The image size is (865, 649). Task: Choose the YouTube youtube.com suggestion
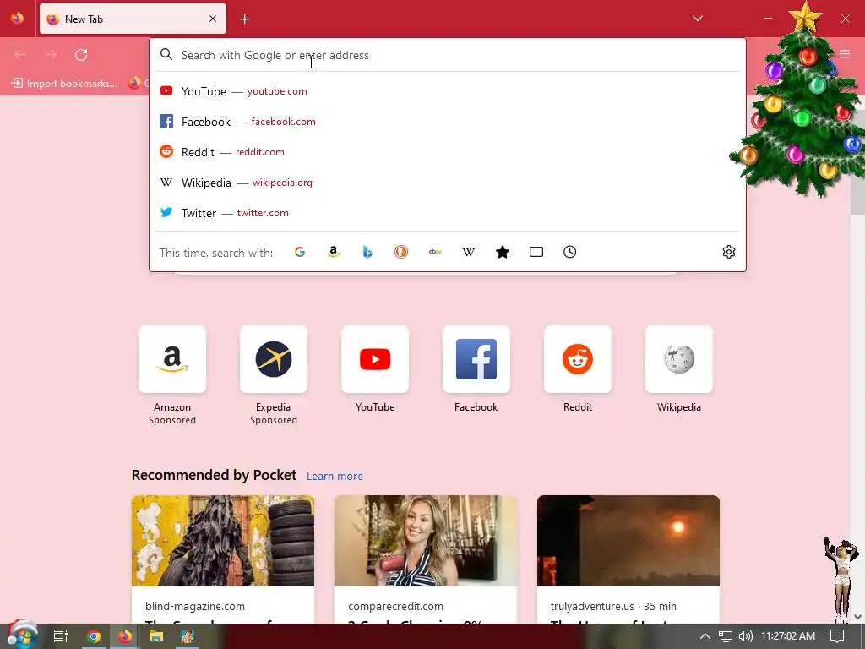click(448, 91)
